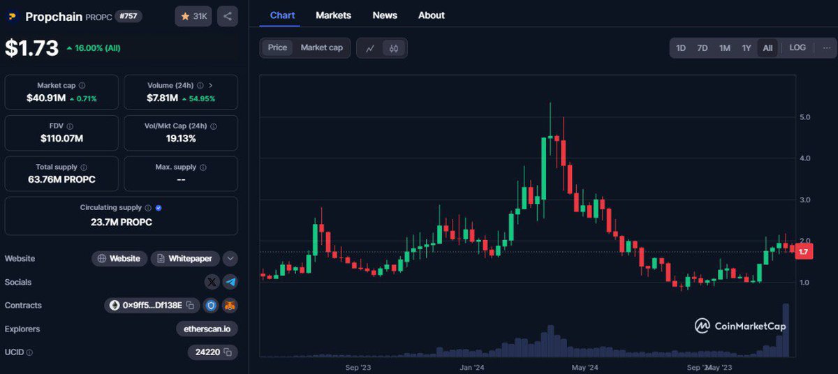Click the 63.76M PROPC total supply
The height and width of the screenshot is (374, 838).
pos(61,180)
